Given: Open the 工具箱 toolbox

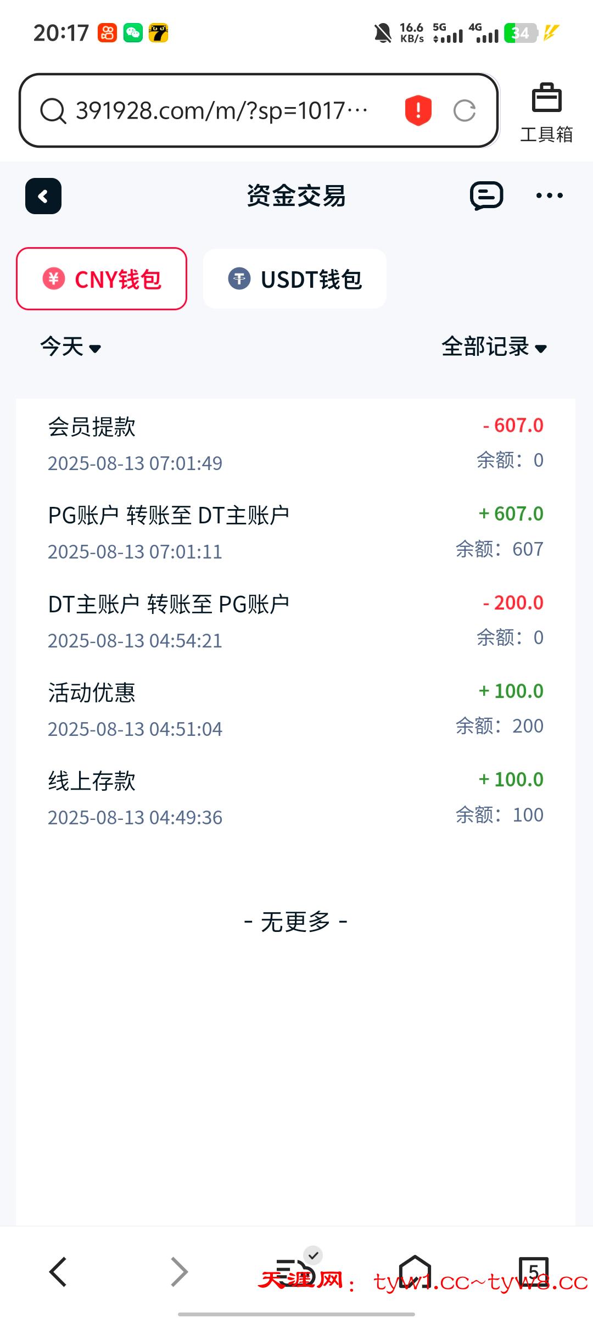Looking at the screenshot, I should (x=546, y=113).
